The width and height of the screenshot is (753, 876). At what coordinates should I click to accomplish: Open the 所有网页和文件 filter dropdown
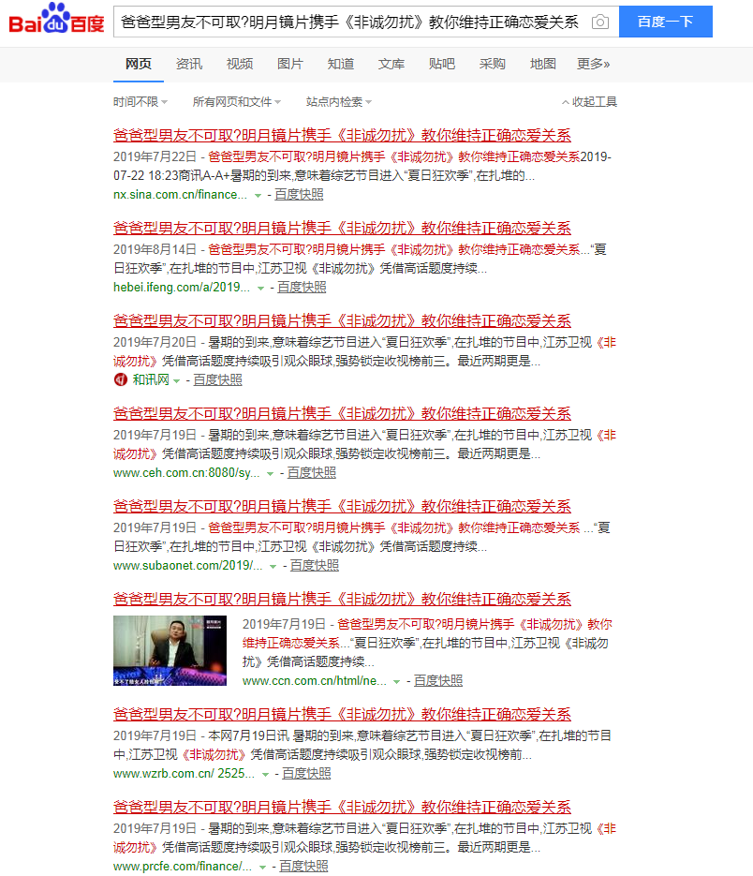coord(236,102)
